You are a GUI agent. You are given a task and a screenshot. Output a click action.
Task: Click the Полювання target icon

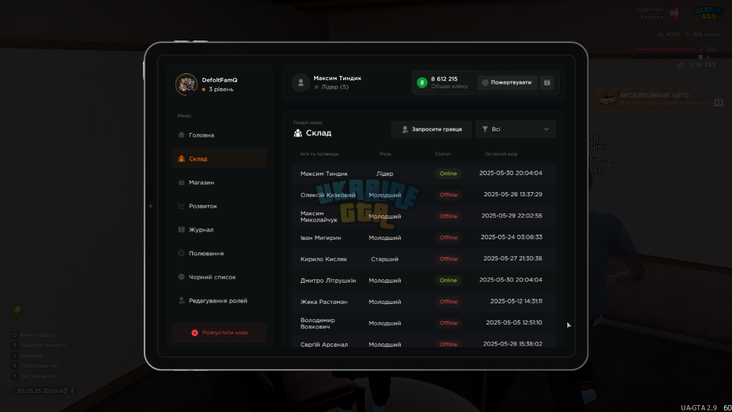tap(181, 253)
